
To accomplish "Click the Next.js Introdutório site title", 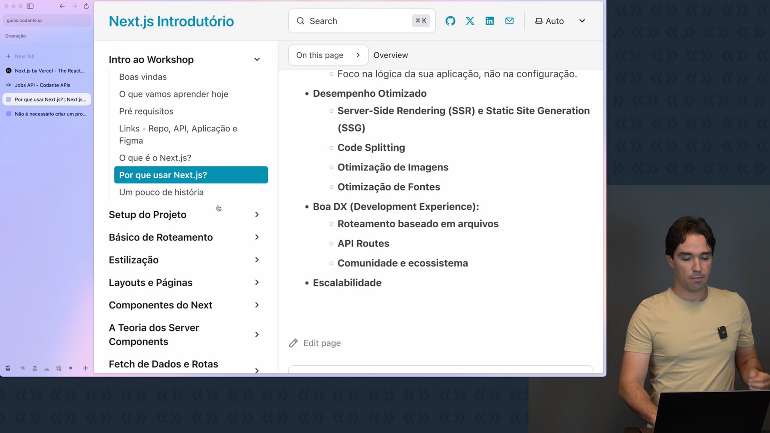I will [171, 21].
